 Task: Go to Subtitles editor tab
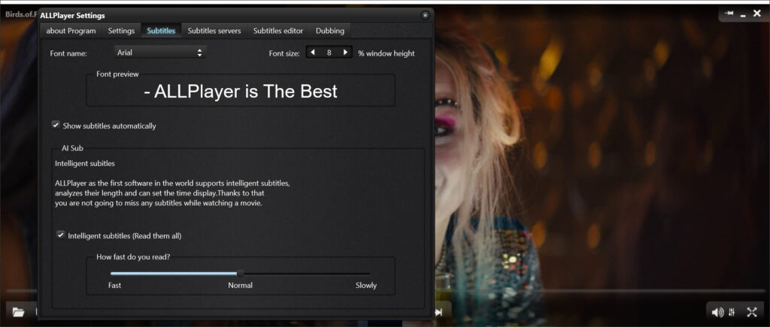coord(278,30)
